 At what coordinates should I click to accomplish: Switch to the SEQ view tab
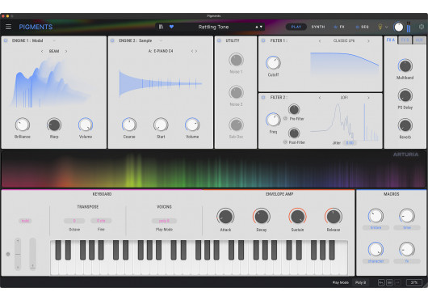pos(363,27)
